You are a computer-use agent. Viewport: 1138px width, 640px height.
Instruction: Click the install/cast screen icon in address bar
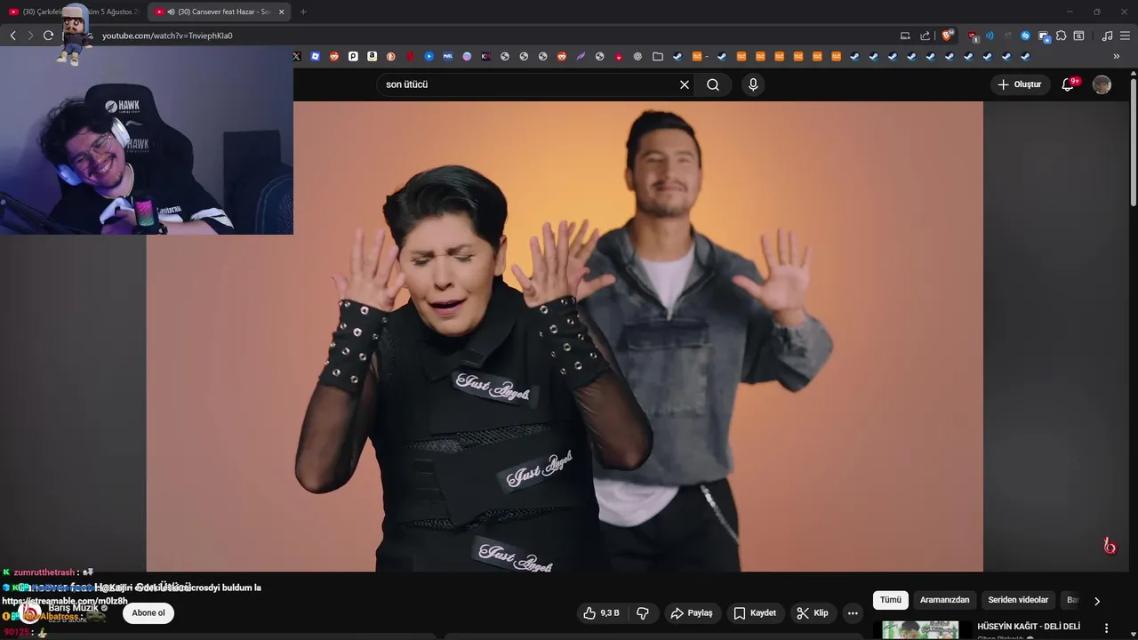tap(905, 36)
